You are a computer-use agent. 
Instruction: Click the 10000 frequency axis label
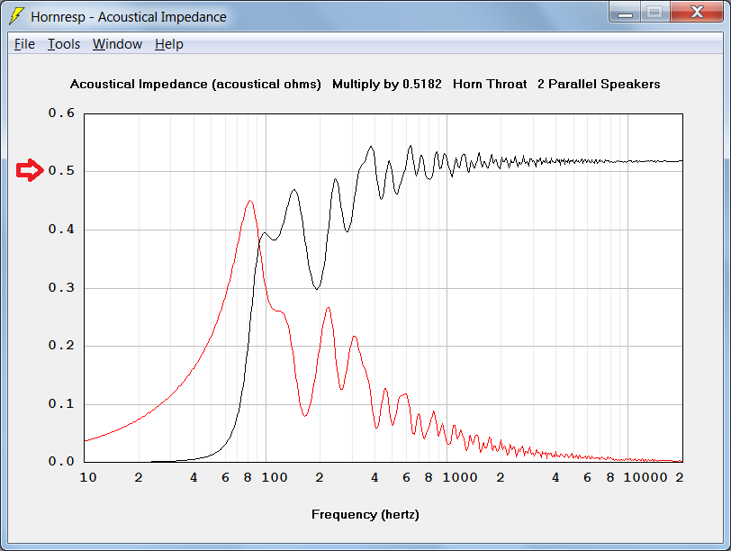pos(645,477)
